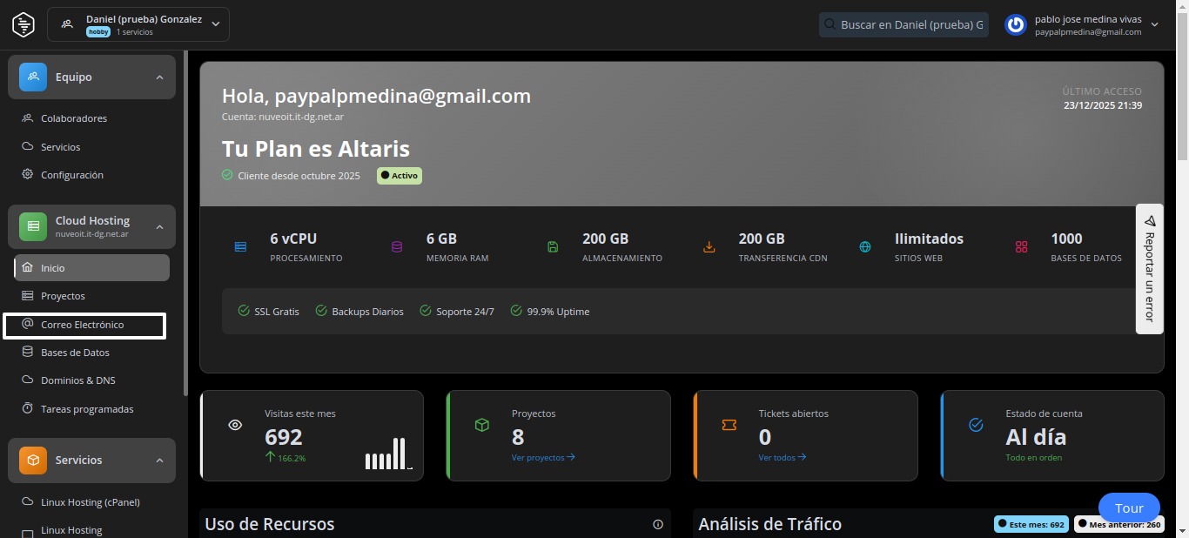Click the blue Equipo team icon

[x=33, y=77]
